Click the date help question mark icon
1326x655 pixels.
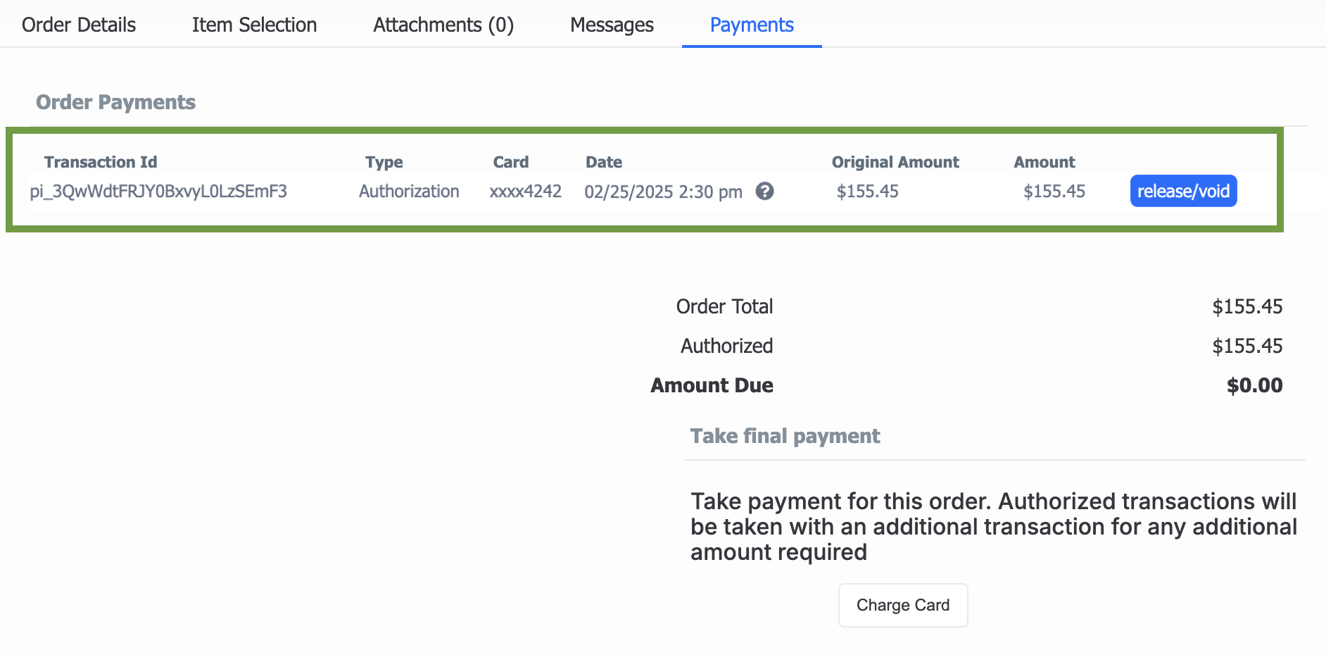coord(764,191)
